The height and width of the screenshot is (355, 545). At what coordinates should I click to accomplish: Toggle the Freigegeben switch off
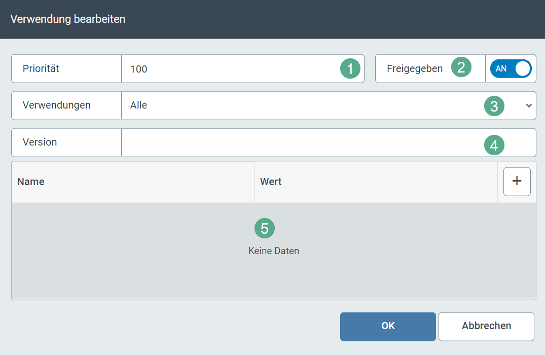tap(511, 68)
